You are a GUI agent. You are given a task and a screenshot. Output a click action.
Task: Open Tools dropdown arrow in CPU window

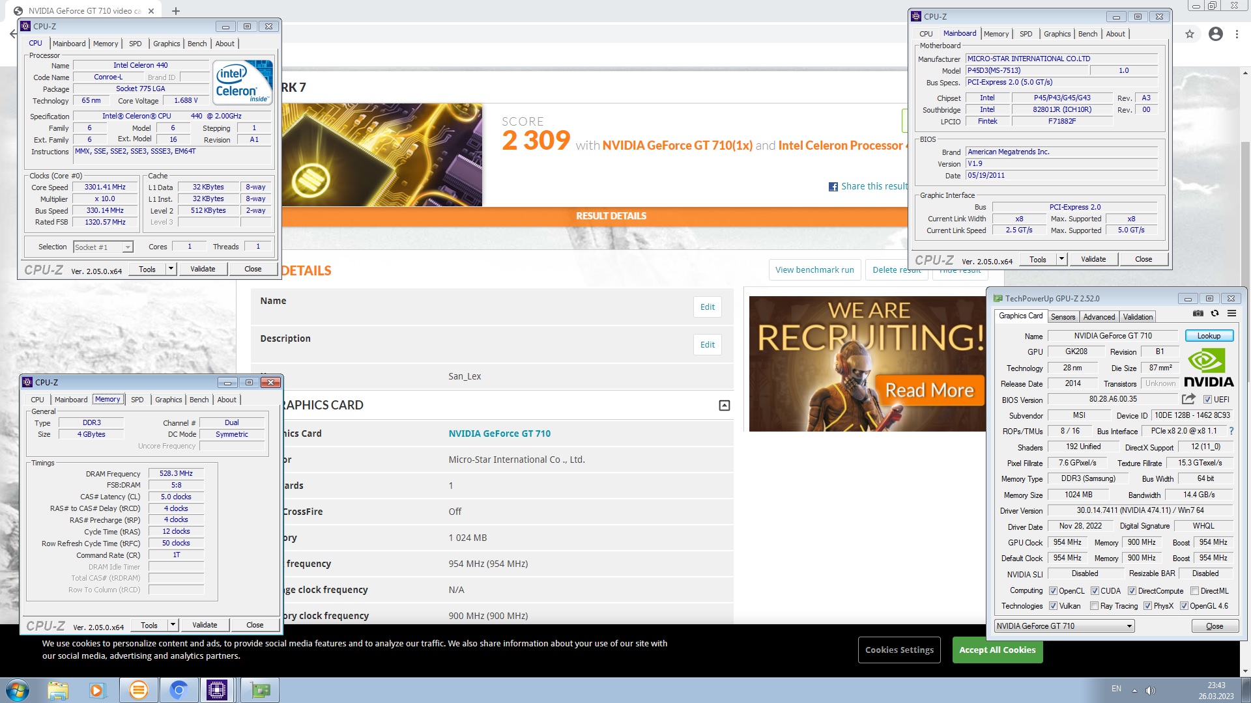point(171,269)
